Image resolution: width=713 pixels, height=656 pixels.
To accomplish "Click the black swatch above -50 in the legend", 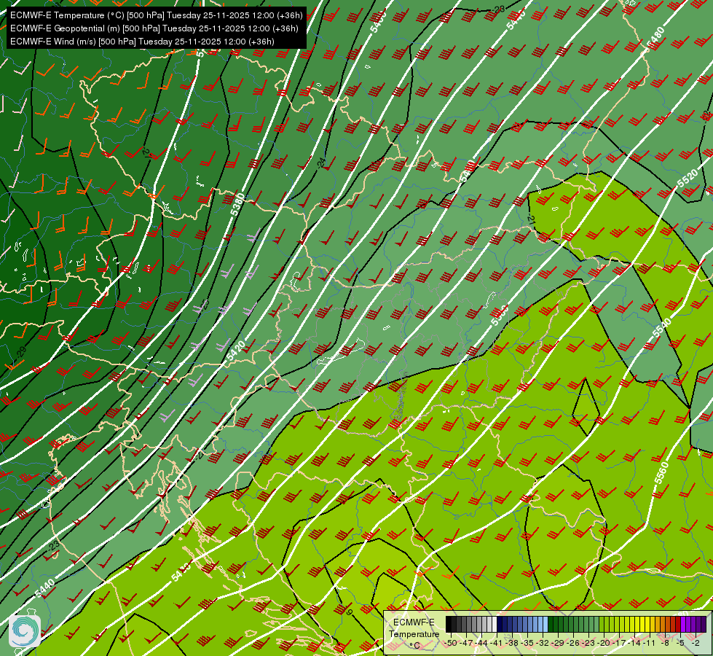I will (449, 624).
